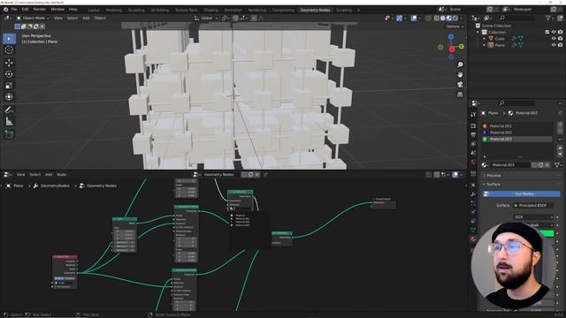The width and height of the screenshot is (566, 318).
Task: Click the pin icon in properties header
Action: point(560,113)
